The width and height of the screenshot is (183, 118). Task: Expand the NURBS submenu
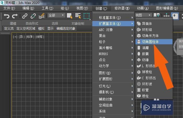(x=113, y=54)
